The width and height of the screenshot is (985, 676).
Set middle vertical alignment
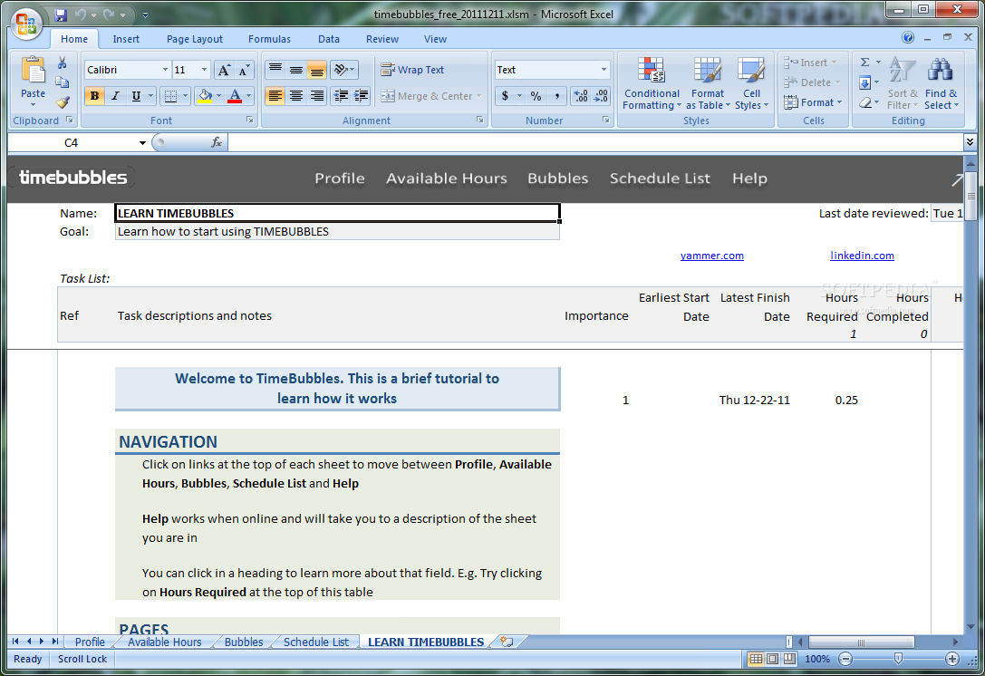pyautogui.click(x=296, y=70)
